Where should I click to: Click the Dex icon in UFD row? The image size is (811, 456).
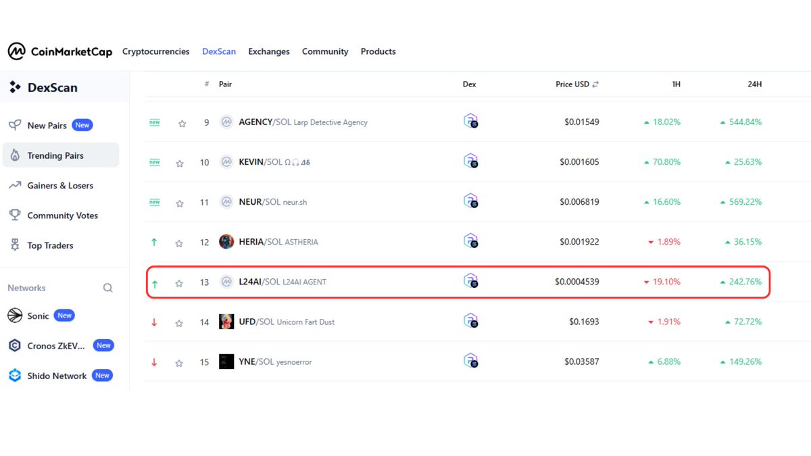470,321
